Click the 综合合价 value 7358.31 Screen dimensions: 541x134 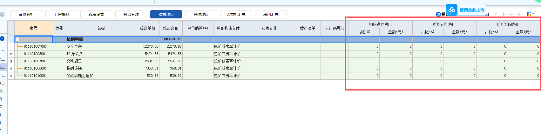[x=171, y=68]
